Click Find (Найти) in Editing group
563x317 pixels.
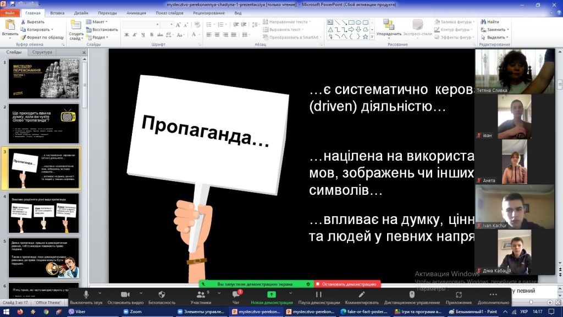(x=489, y=21)
